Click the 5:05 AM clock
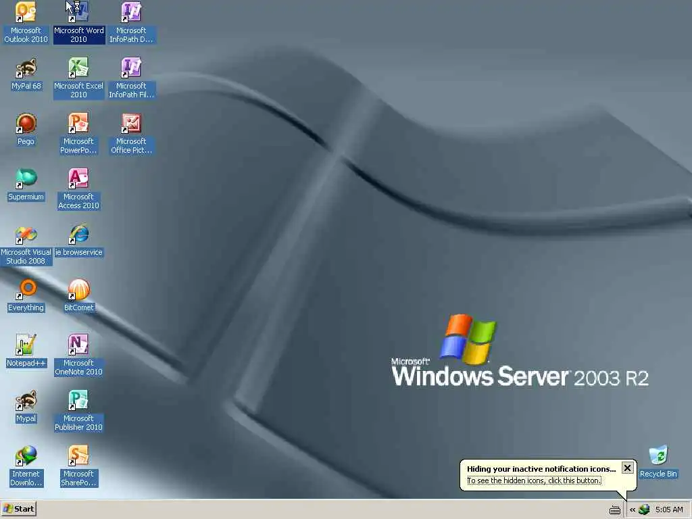The image size is (692, 519). click(x=669, y=510)
